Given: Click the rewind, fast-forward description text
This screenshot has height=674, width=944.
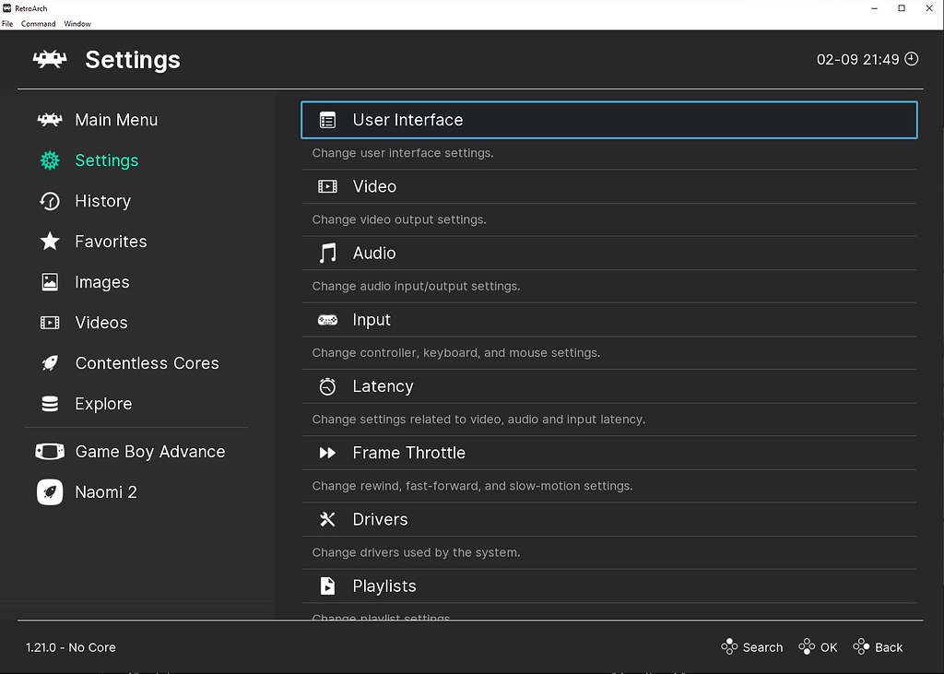Looking at the screenshot, I should [472, 486].
